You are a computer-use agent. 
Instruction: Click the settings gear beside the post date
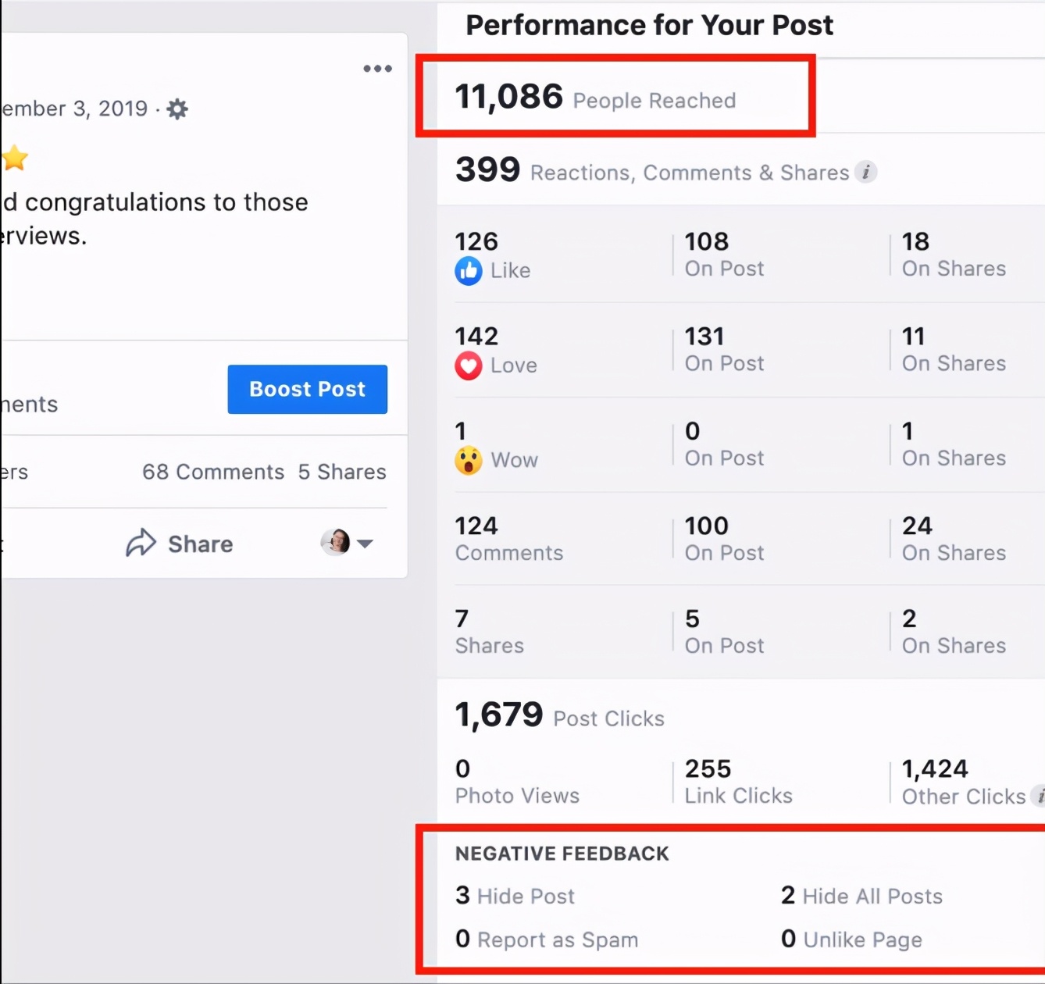point(177,109)
